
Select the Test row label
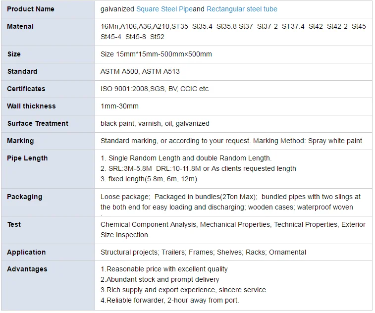(14, 224)
